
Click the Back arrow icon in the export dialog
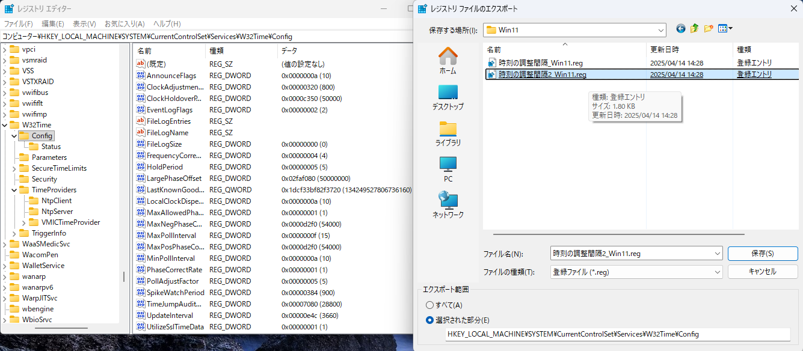[681, 29]
